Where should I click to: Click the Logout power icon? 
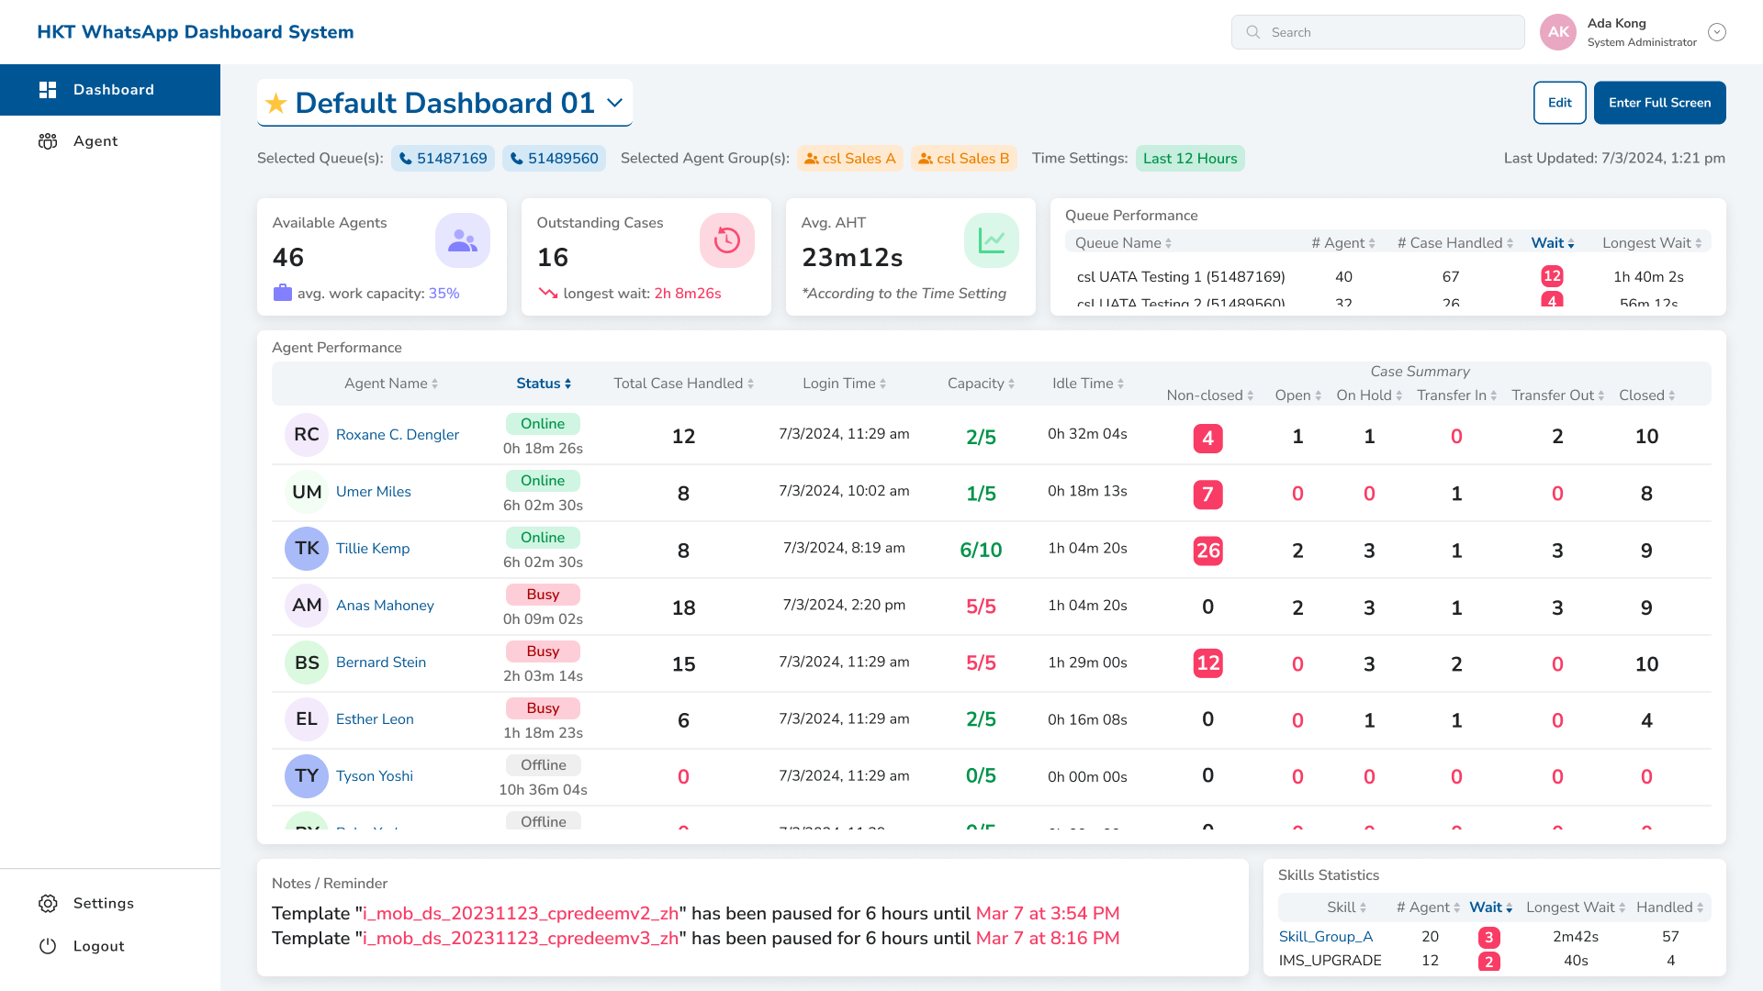48,946
